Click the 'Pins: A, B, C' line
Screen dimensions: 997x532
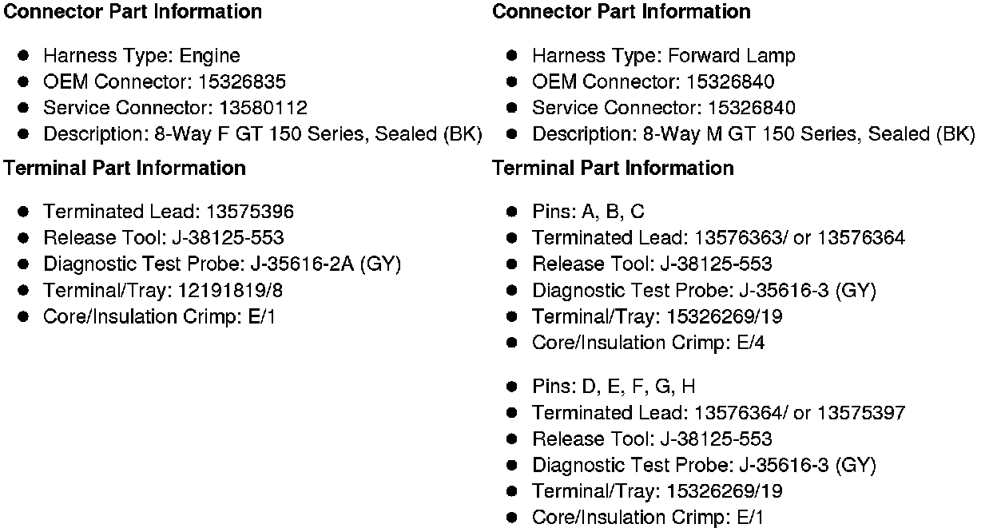pos(588,212)
